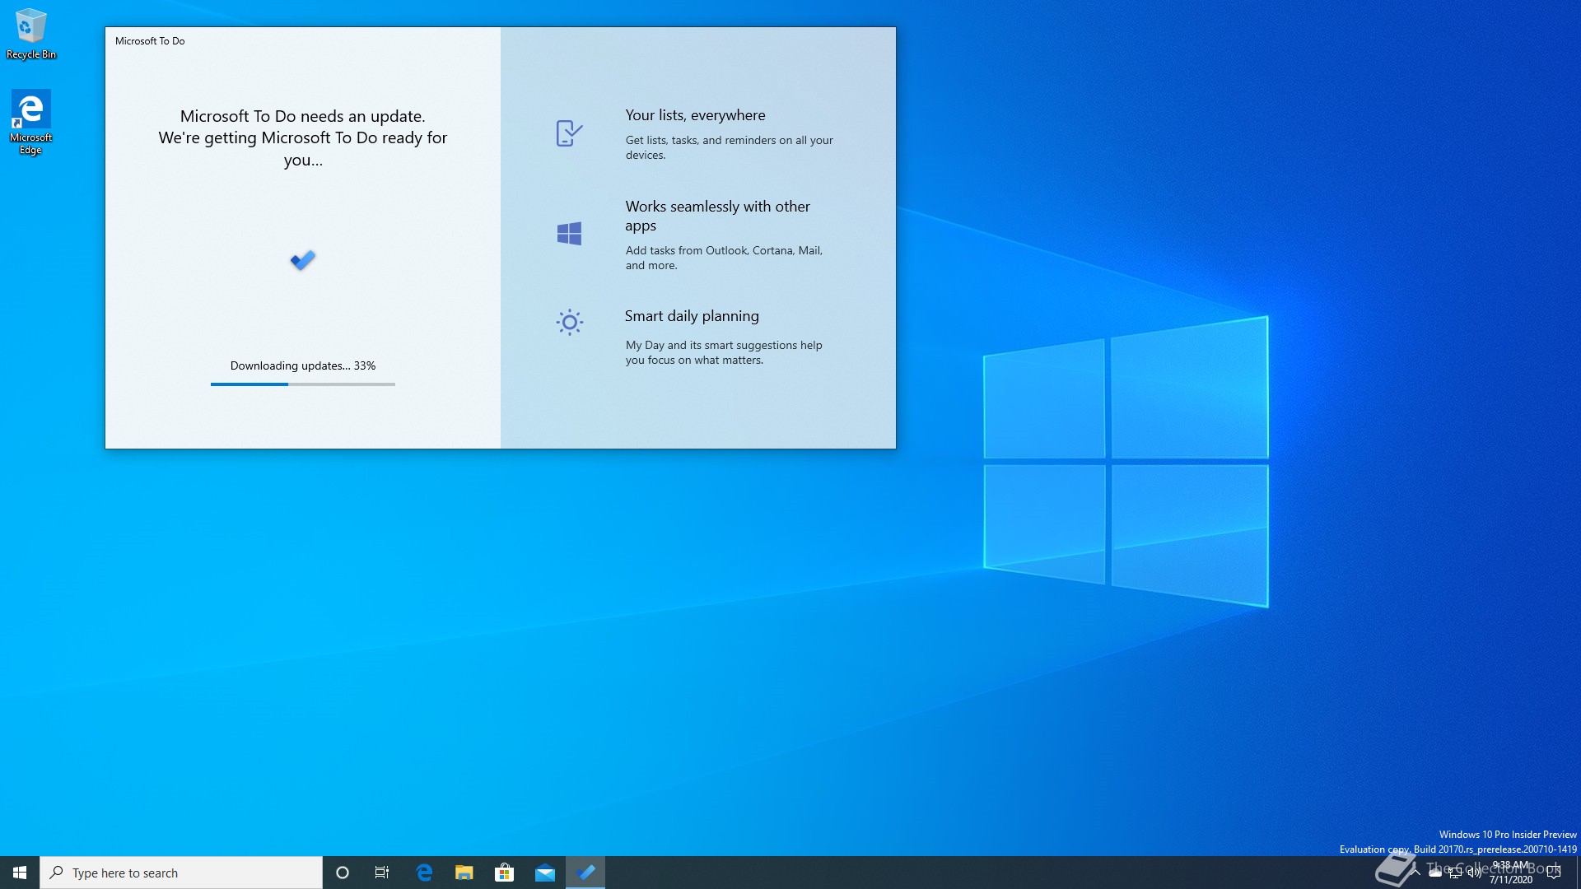The width and height of the screenshot is (1581, 889).
Task: Click the taskbar clock showing 9:38 AM
Action: coord(1511,873)
